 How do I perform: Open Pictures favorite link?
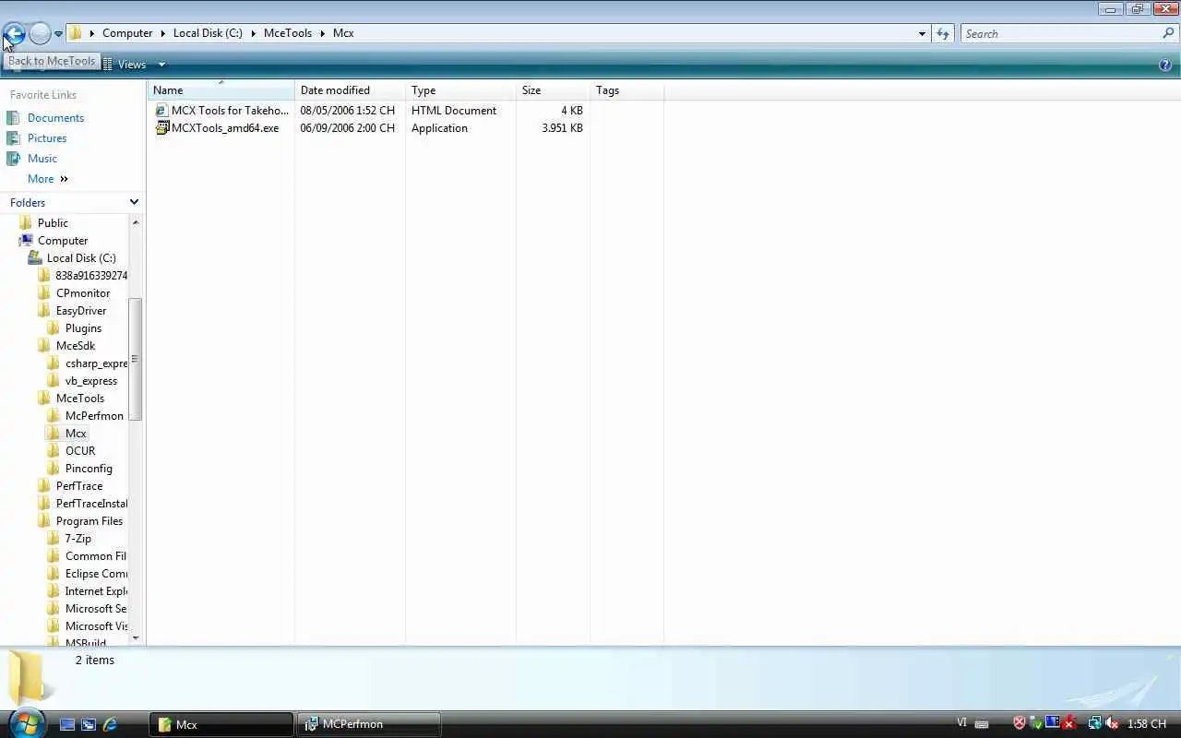47,138
